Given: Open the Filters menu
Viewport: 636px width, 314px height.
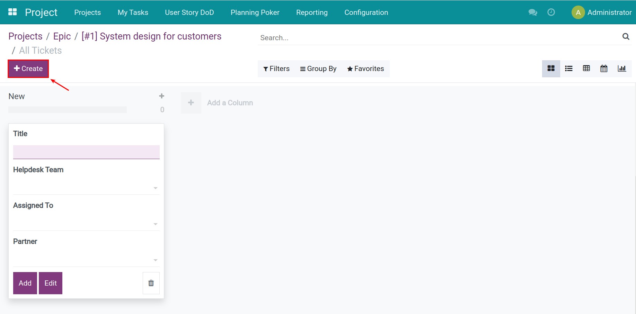Looking at the screenshot, I should click(276, 68).
